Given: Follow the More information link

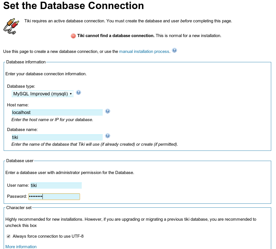Looking at the screenshot, I should 21,247.
